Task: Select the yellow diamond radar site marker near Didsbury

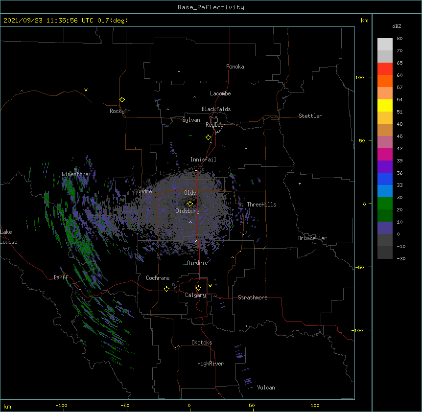Action: coord(190,204)
